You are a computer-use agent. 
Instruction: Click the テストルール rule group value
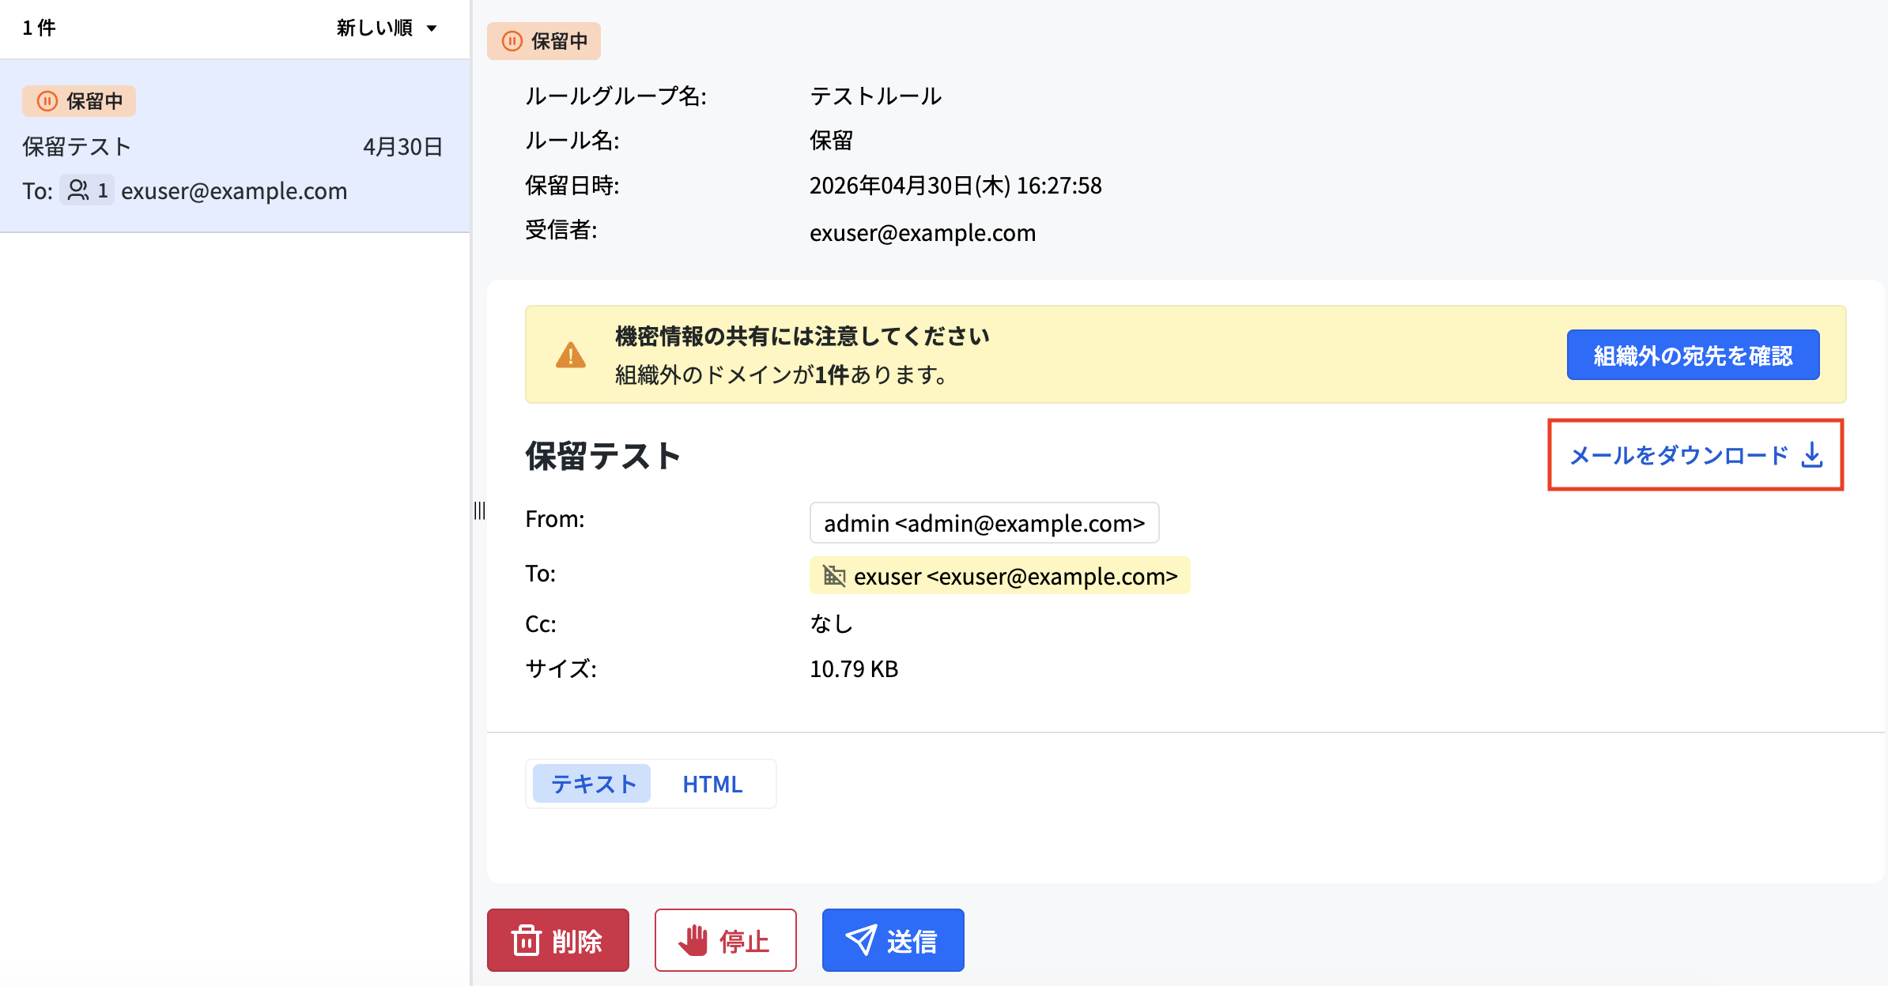[876, 96]
